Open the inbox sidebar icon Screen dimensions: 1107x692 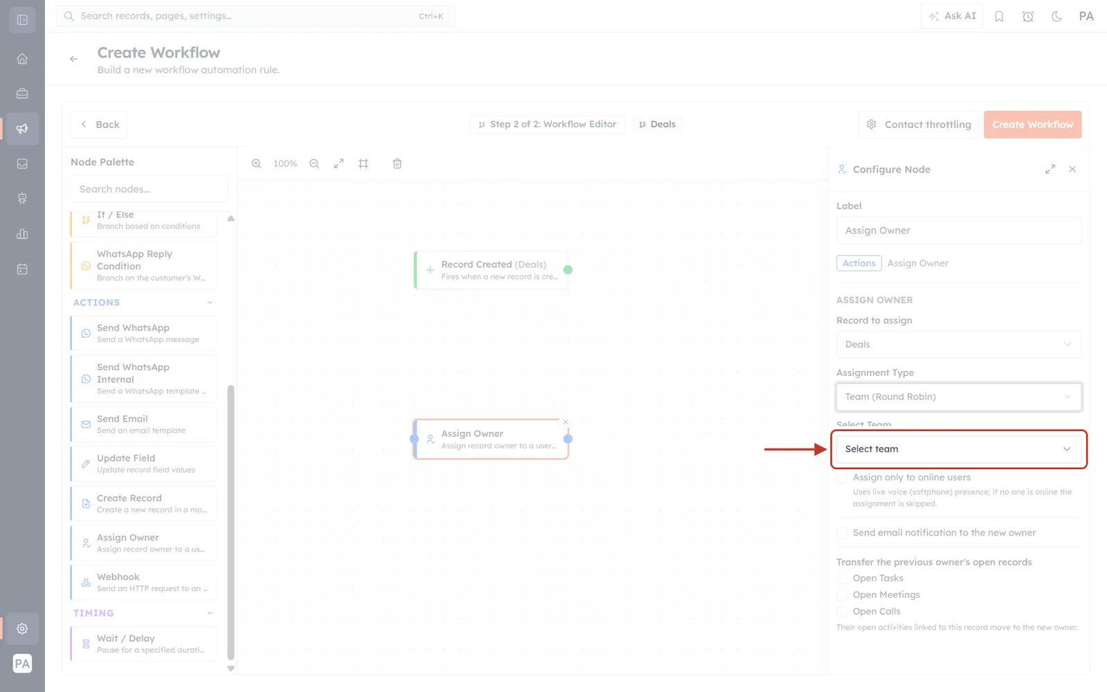22,164
